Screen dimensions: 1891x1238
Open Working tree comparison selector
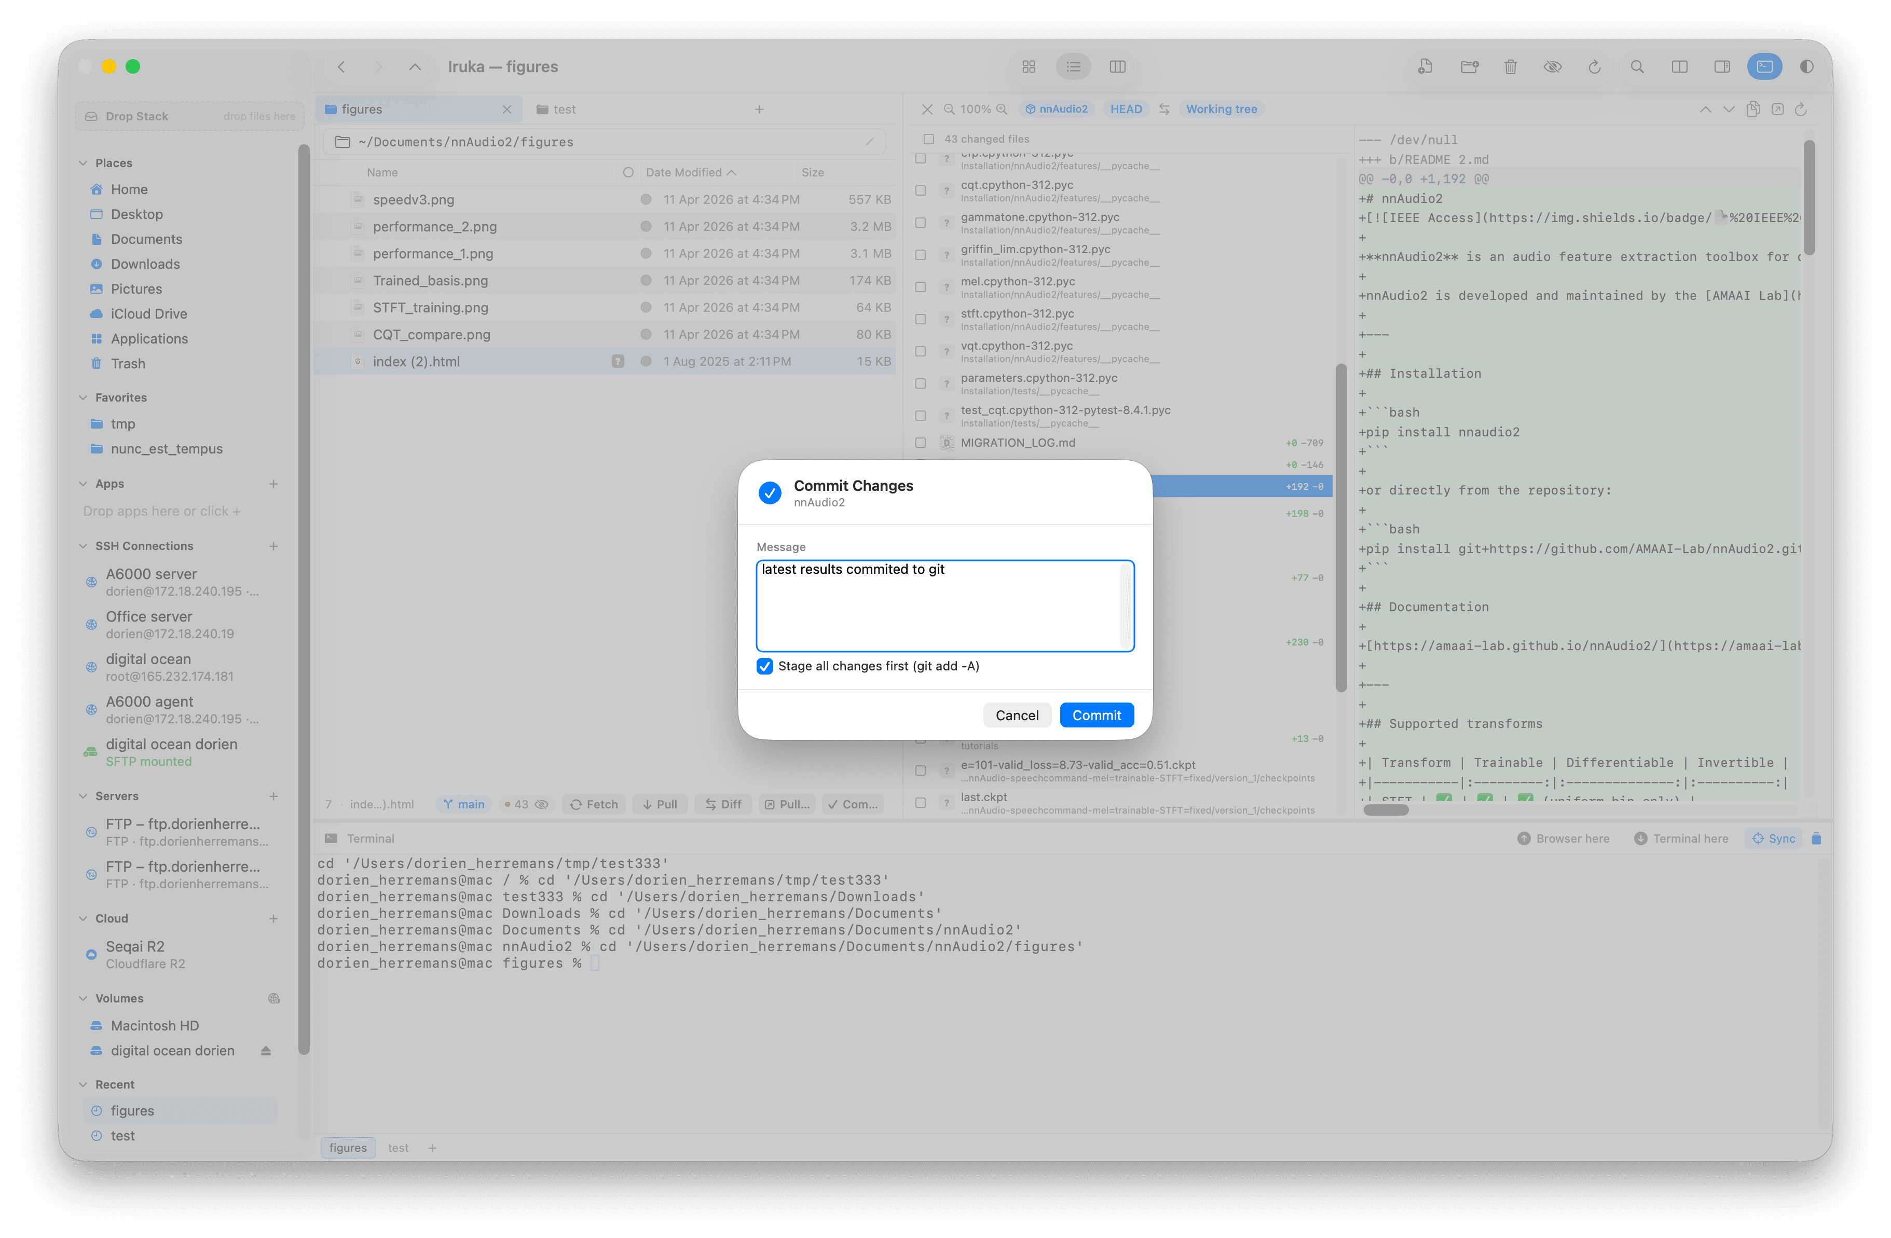coord(1221,109)
